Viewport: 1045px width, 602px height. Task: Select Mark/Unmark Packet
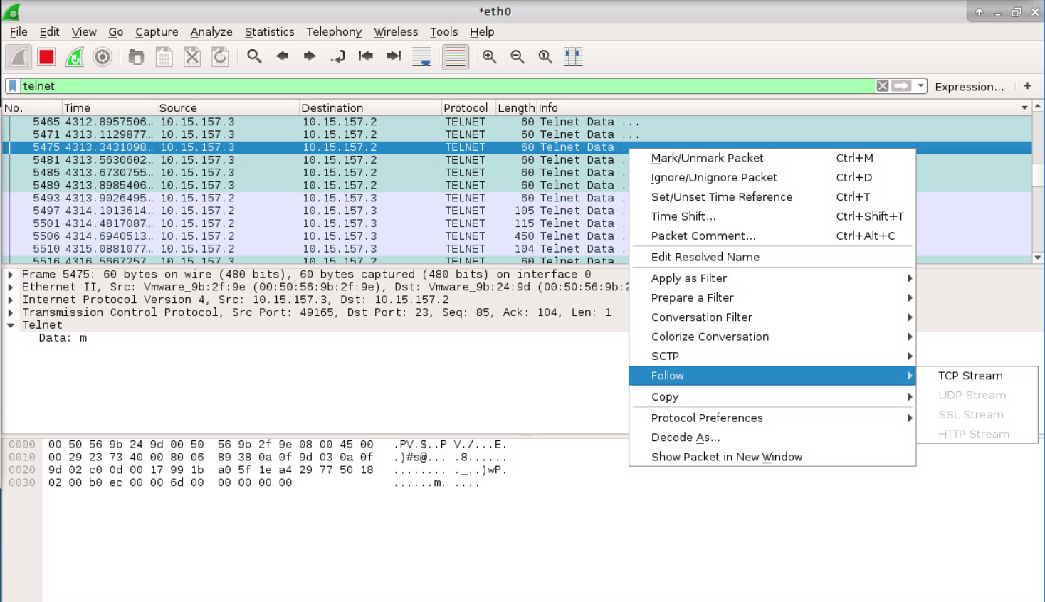coord(772,158)
